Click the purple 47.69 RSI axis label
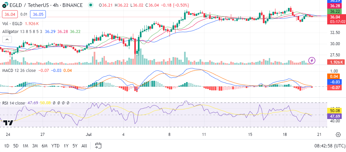This screenshot has width=346, height=152. click(335, 116)
